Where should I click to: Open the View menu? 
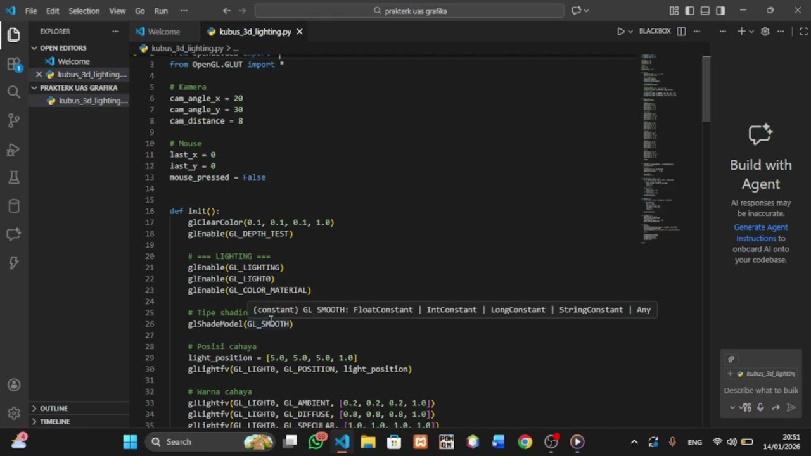117,11
